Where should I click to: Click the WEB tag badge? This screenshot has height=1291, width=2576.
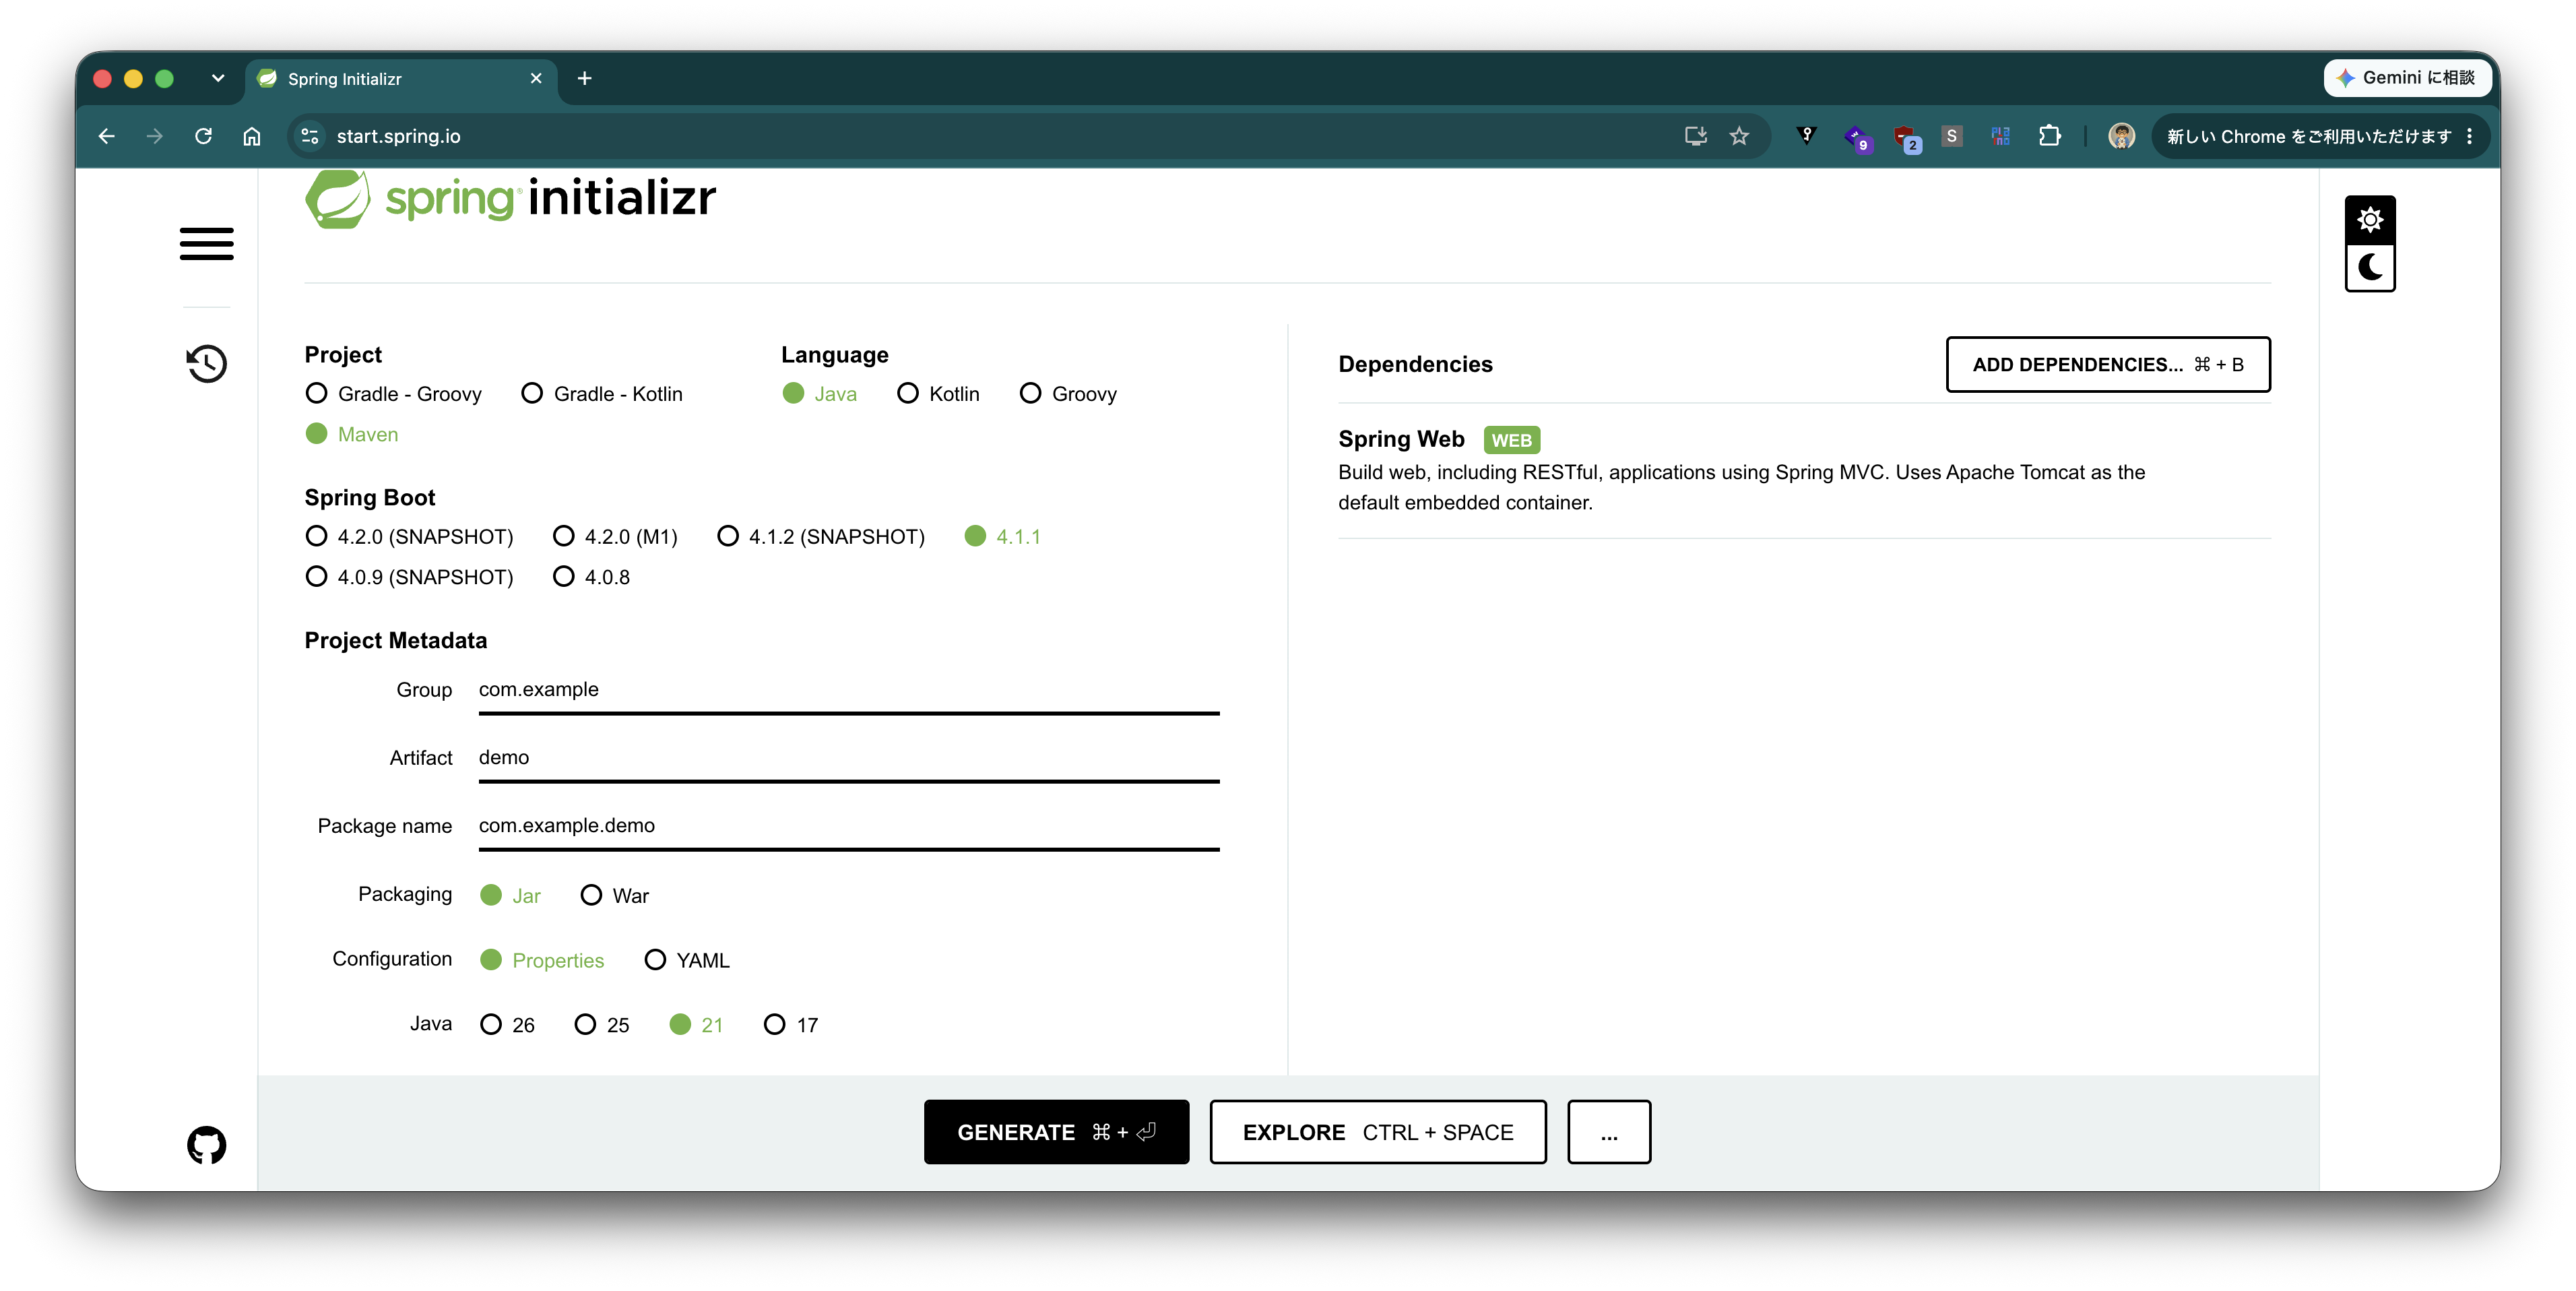(x=1511, y=440)
